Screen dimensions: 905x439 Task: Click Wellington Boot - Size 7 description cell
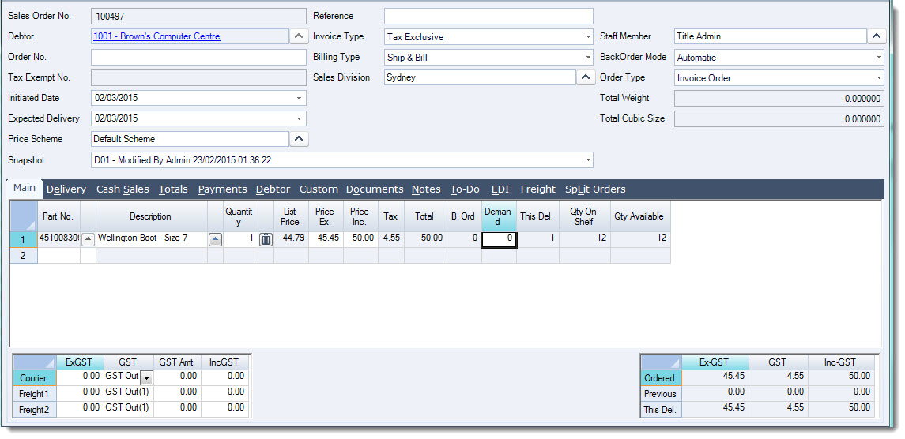click(151, 239)
